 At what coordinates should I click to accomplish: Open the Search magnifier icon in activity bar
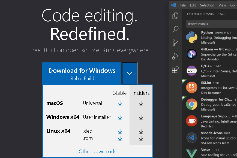(x=175, y=29)
